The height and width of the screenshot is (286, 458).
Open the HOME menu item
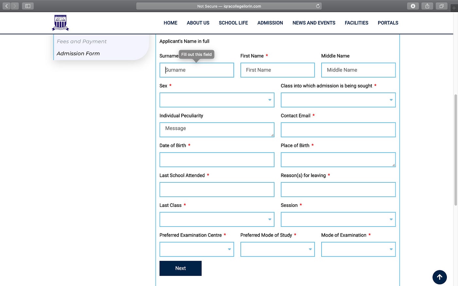(x=170, y=23)
